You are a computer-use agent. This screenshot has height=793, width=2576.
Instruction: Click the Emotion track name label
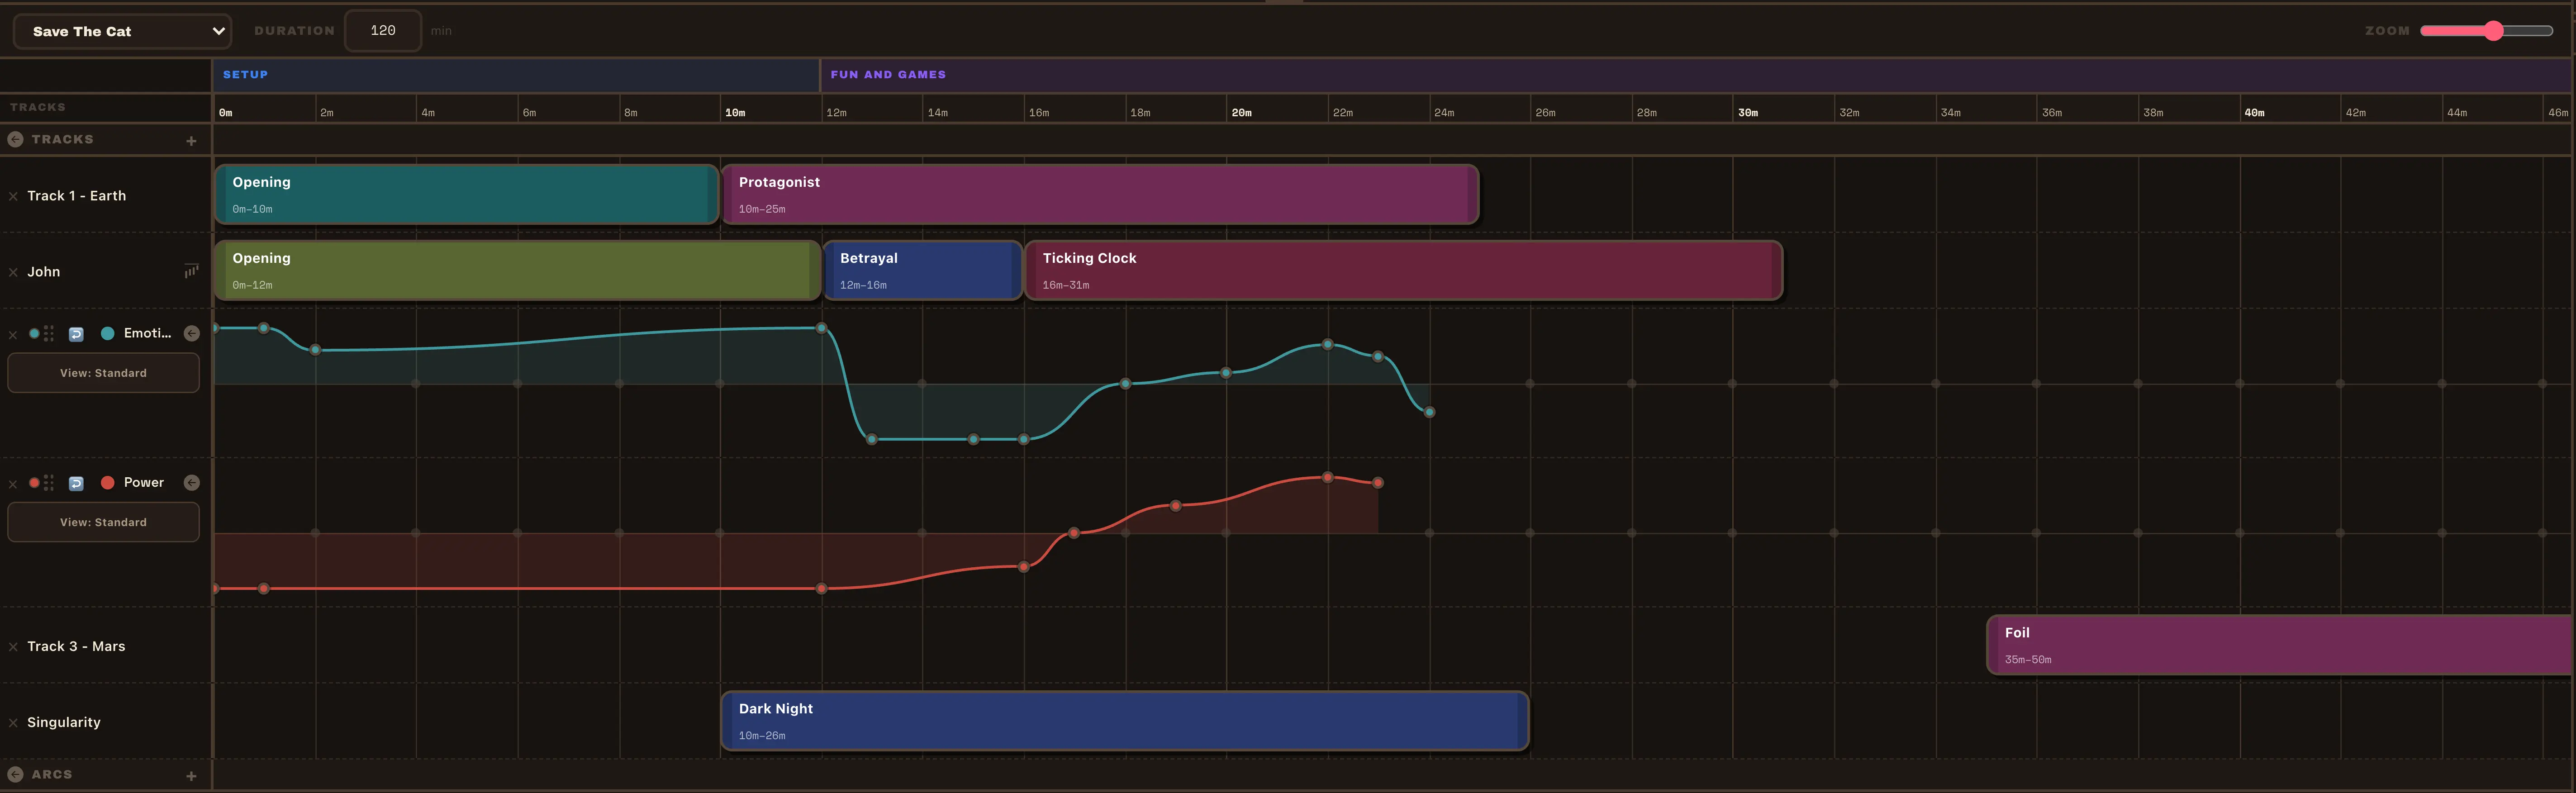(x=148, y=334)
